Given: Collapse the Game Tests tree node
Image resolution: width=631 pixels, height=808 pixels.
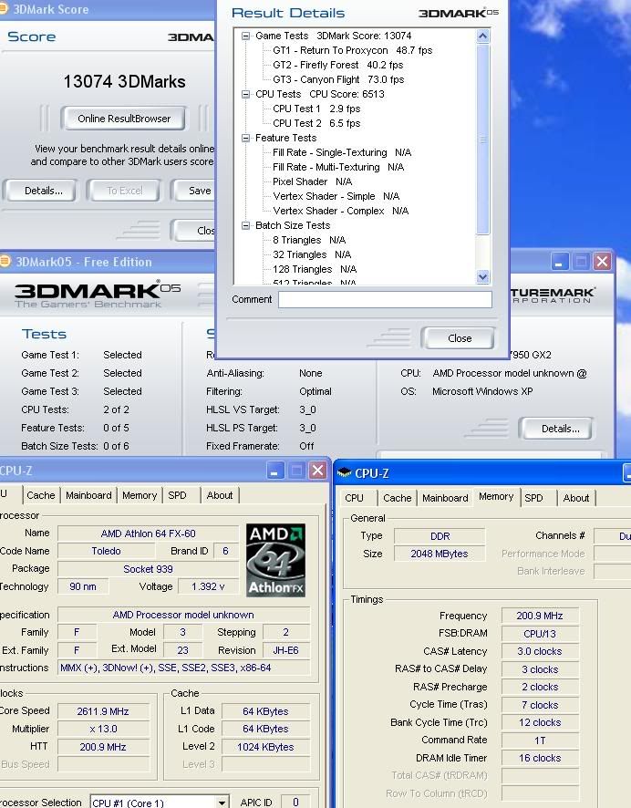Looking at the screenshot, I should pyautogui.click(x=245, y=36).
